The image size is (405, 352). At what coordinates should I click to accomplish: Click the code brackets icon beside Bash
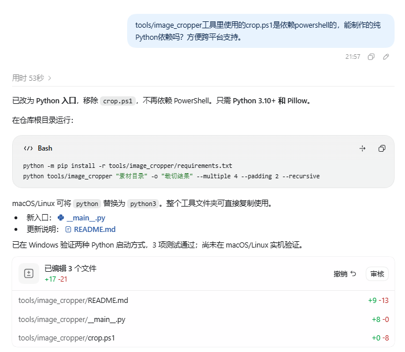[28, 148]
